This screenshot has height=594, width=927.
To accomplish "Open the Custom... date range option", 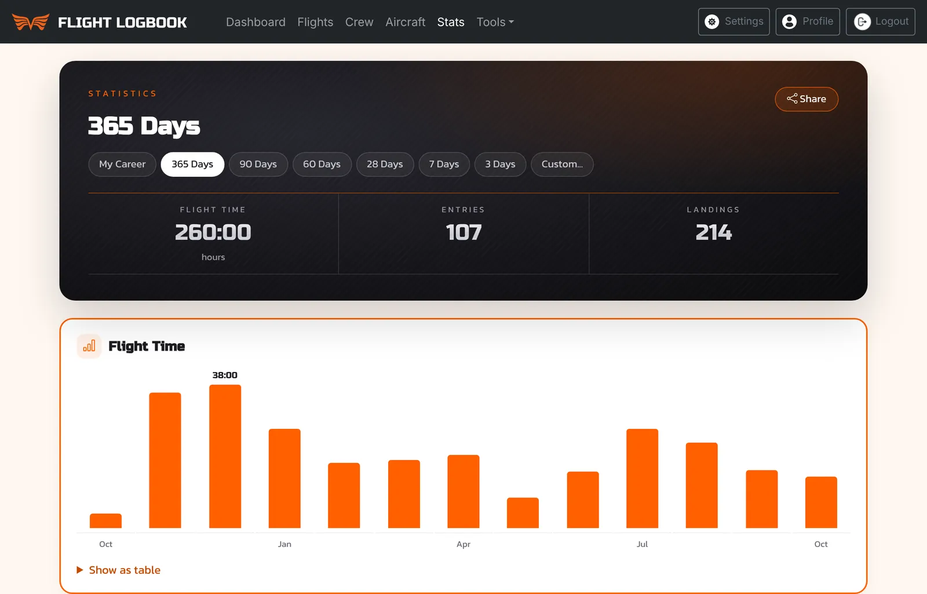I will [562, 164].
